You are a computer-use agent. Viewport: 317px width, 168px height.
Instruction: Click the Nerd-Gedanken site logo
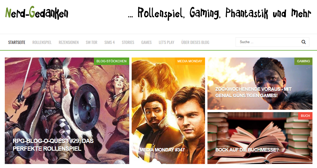point(37,13)
